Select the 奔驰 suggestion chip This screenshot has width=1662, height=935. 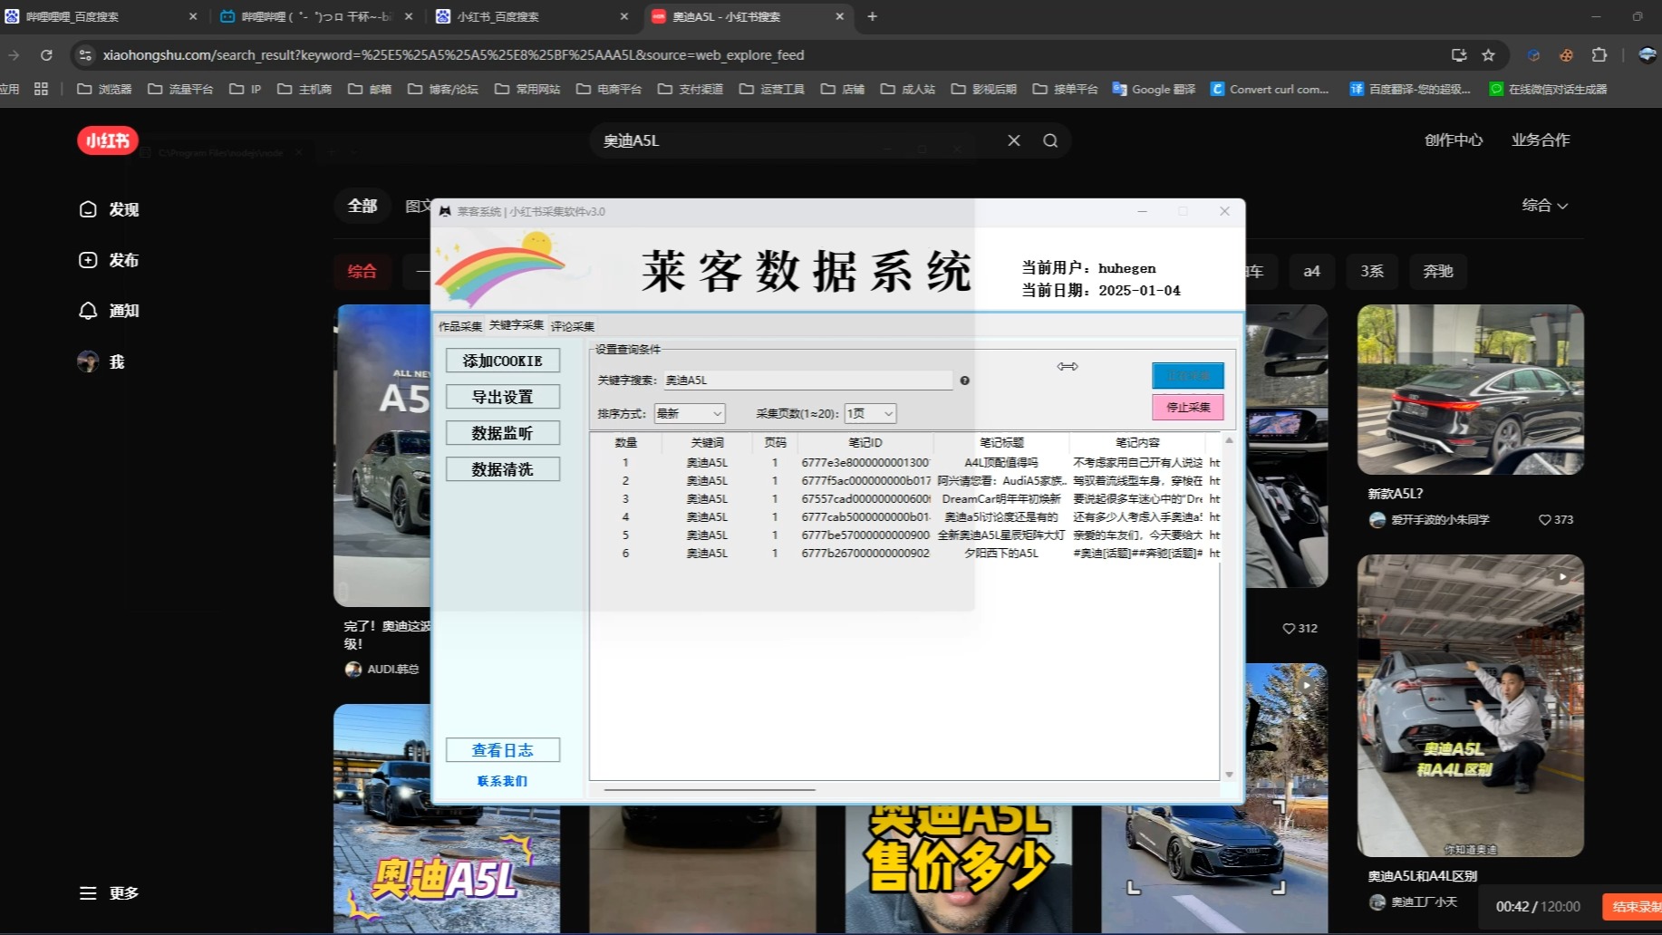(1438, 271)
